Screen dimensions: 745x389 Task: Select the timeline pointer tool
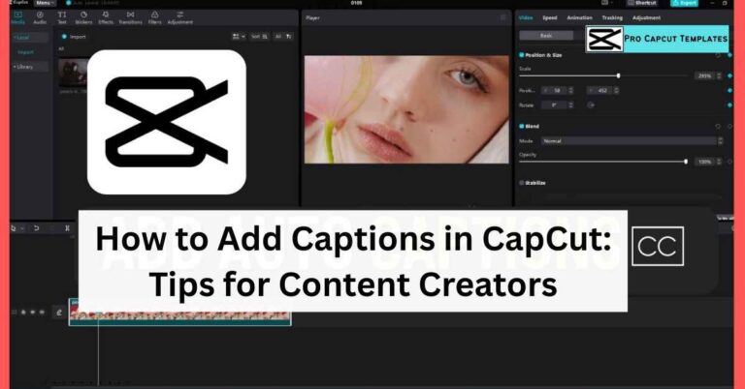[14, 228]
